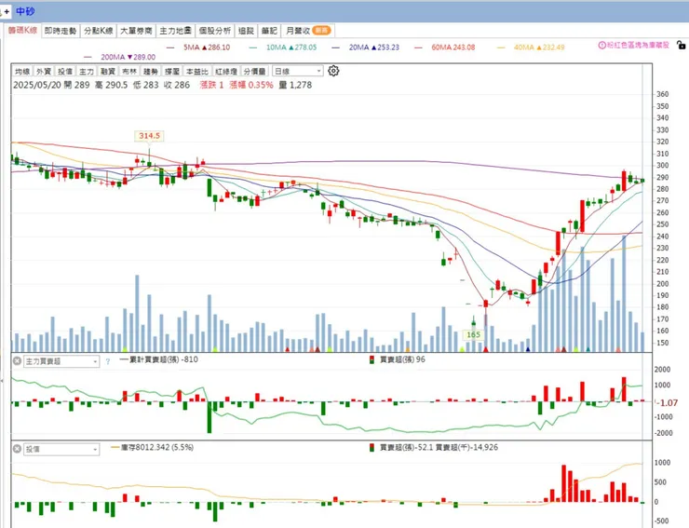This screenshot has height=528, width=689.
Task: Toggle the 主力 overlay button
Action: 87,71
